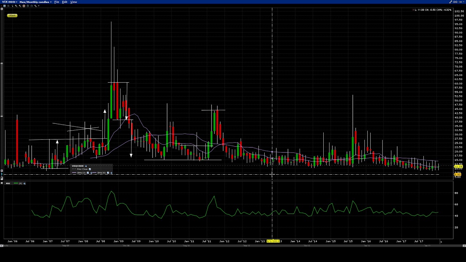Open the Max/Monthly candles period dropdown

[35, 2]
